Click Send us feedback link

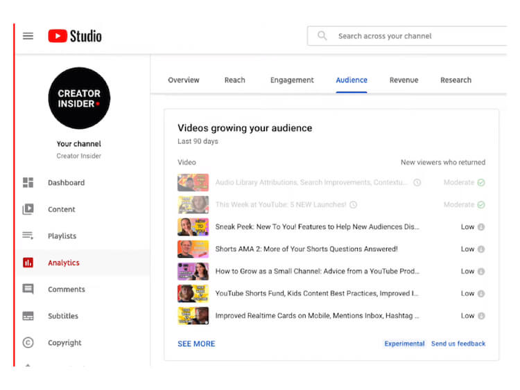[x=458, y=344]
